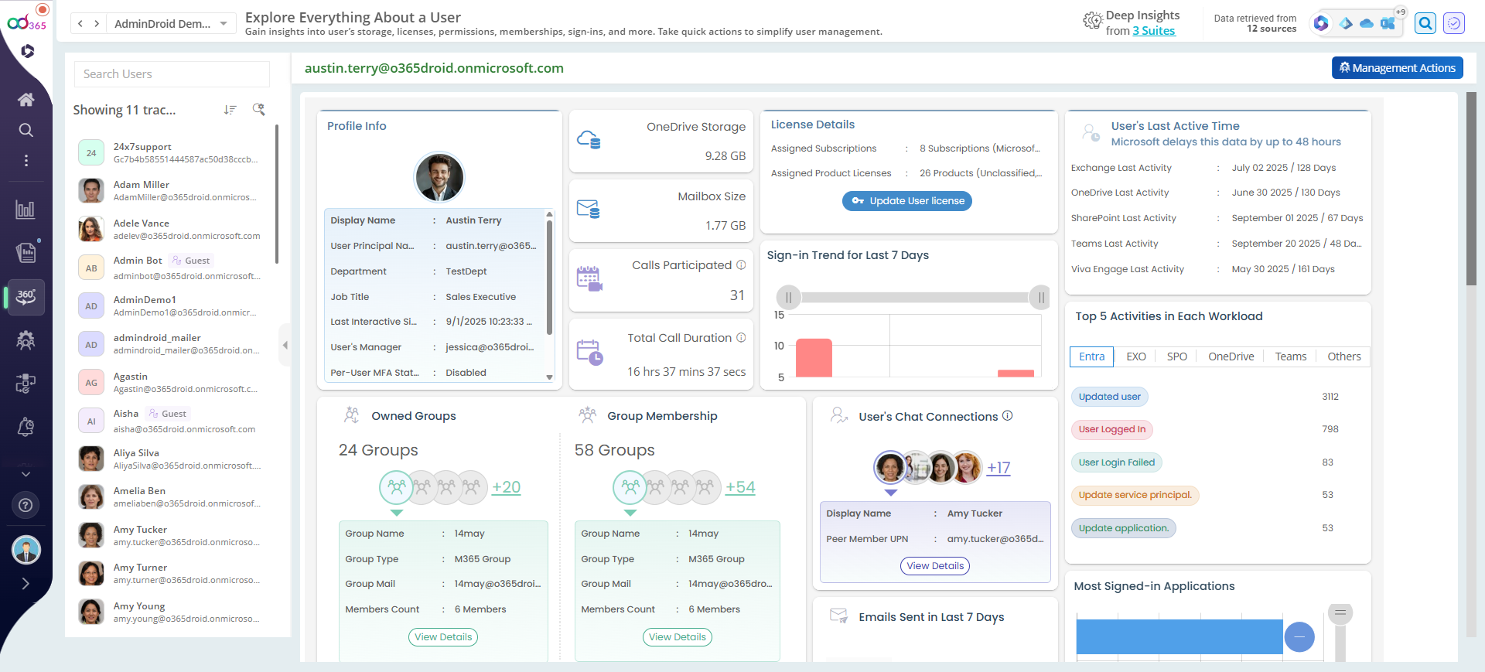
Task: Expand more sidebar items with down chevron
Action: [26, 473]
